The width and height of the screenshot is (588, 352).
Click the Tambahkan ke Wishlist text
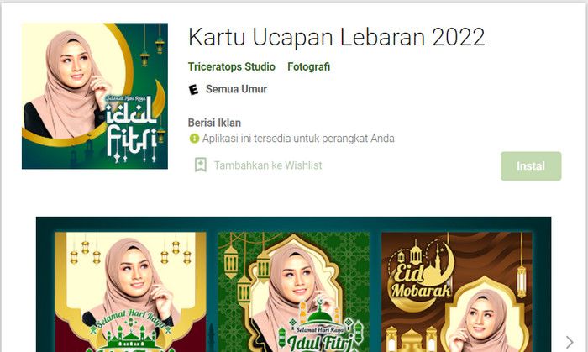click(268, 165)
